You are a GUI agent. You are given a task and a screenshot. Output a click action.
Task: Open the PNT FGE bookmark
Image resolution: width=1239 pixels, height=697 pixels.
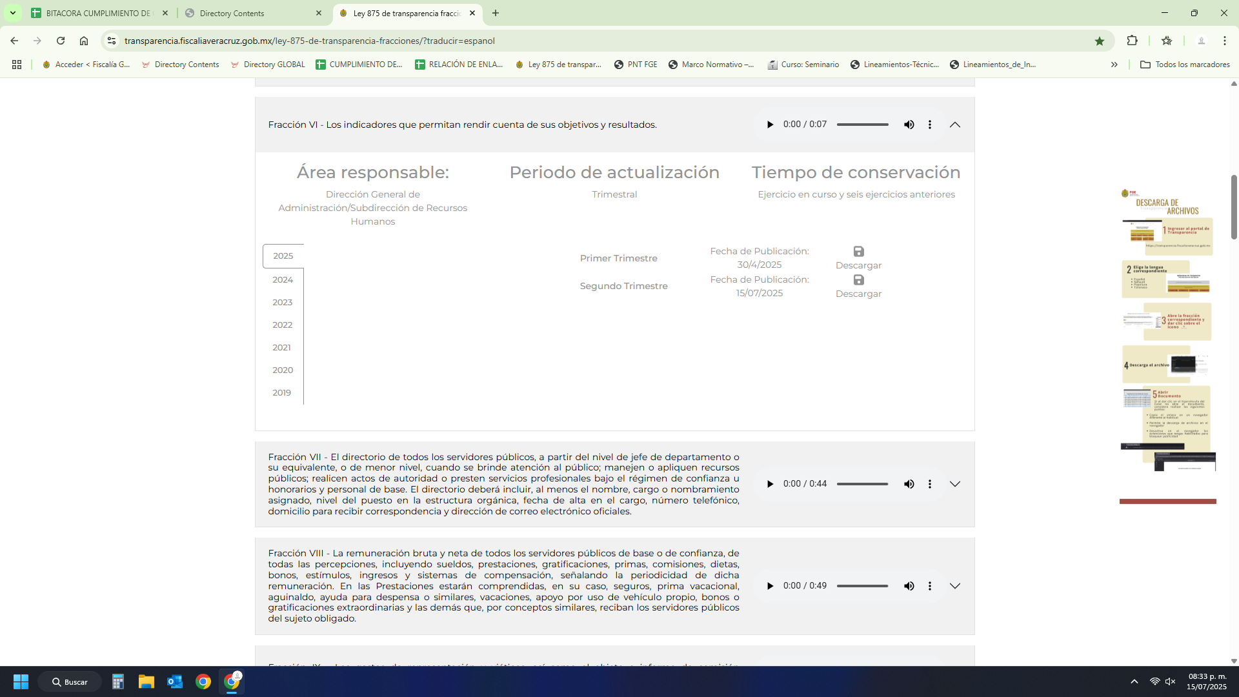click(636, 65)
